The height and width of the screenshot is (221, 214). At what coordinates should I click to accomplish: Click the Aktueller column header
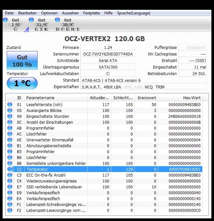tap(99, 98)
